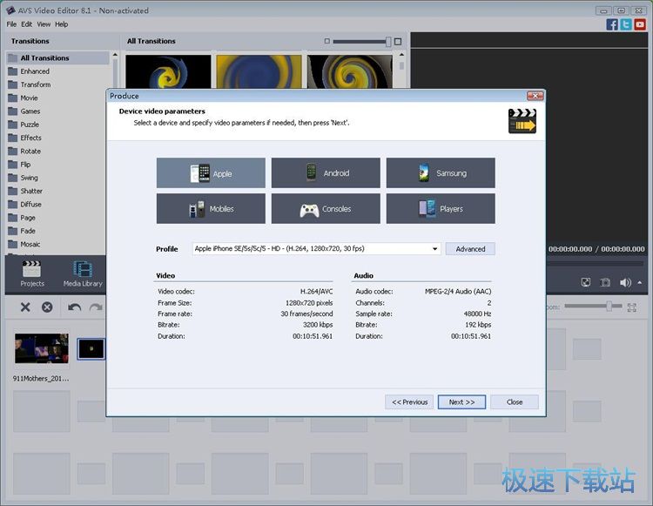Open the Help menu
653x506 pixels.
click(x=61, y=24)
